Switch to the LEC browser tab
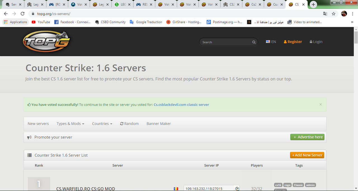The image size is (358, 191). (123, 4)
